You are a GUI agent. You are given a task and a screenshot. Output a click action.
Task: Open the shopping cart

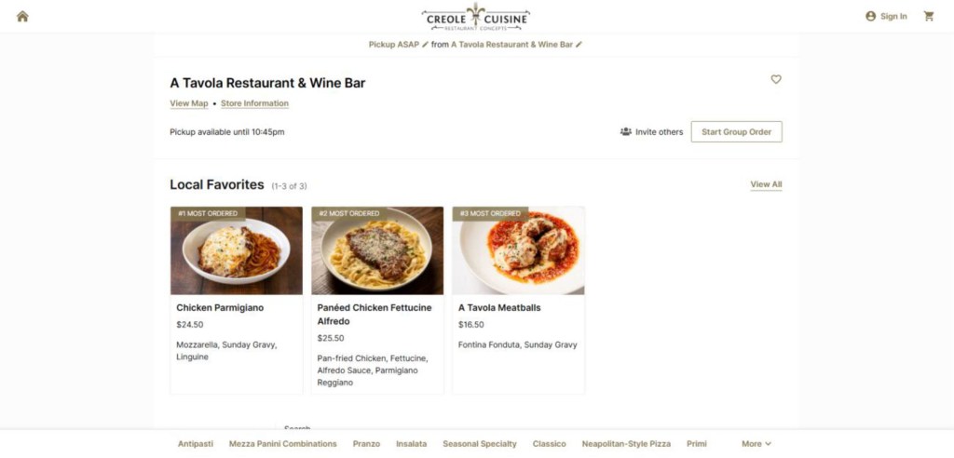pos(929,17)
